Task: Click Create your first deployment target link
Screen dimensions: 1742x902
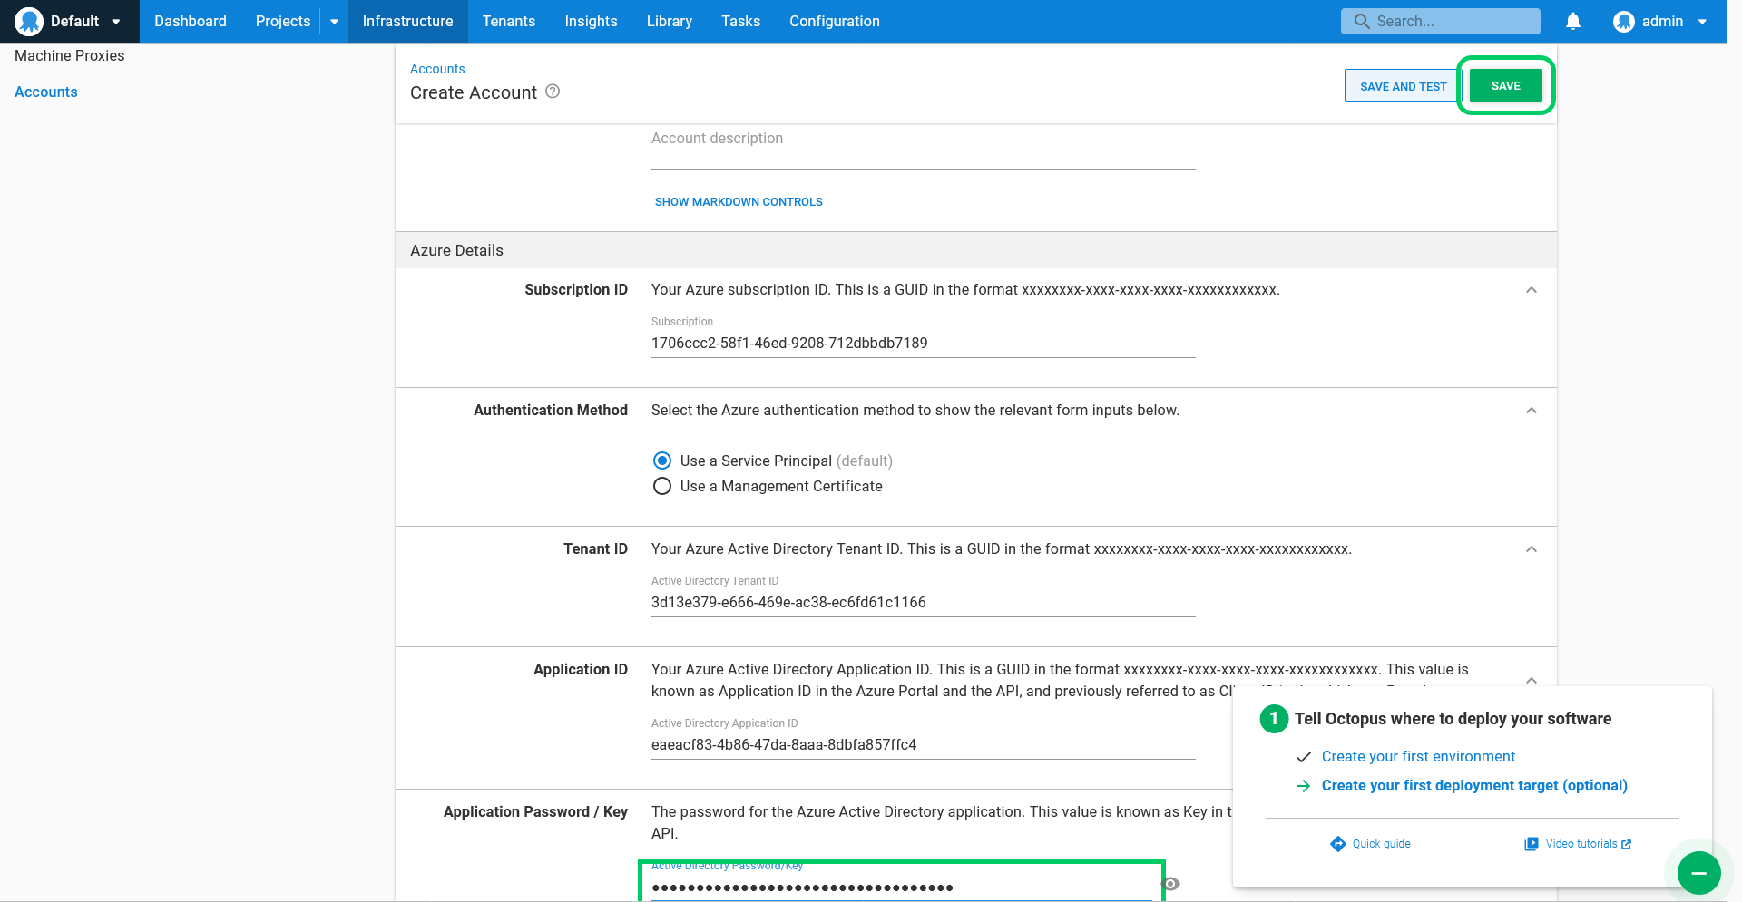Action: click(x=1474, y=785)
